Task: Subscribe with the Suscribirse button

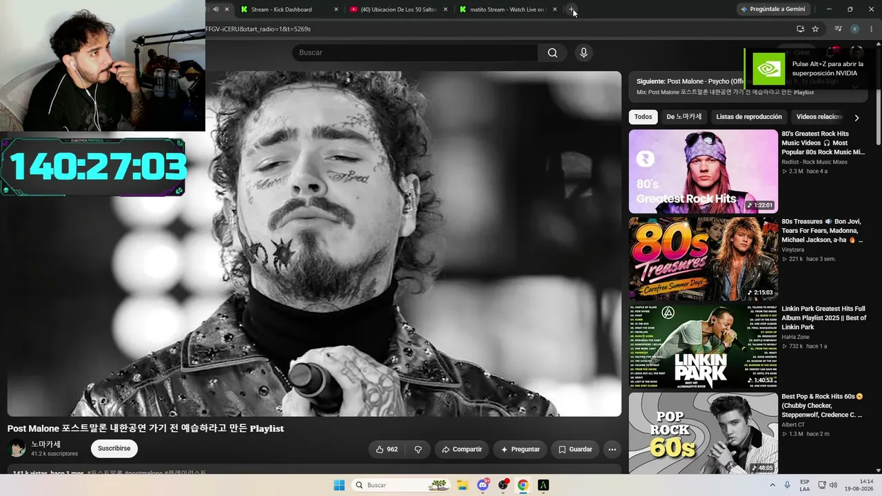Action: pos(114,448)
